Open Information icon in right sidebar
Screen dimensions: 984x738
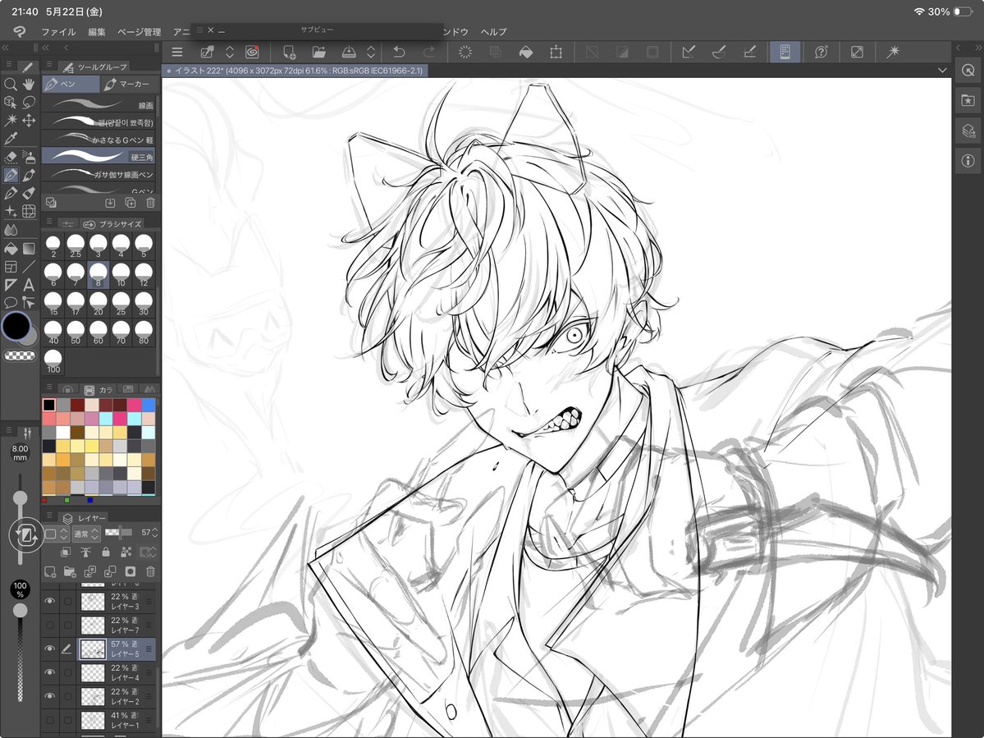pos(968,161)
